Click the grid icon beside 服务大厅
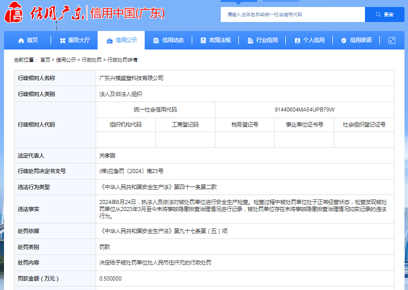Image resolution: width=408 pixels, height=290 pixels. 63,40
